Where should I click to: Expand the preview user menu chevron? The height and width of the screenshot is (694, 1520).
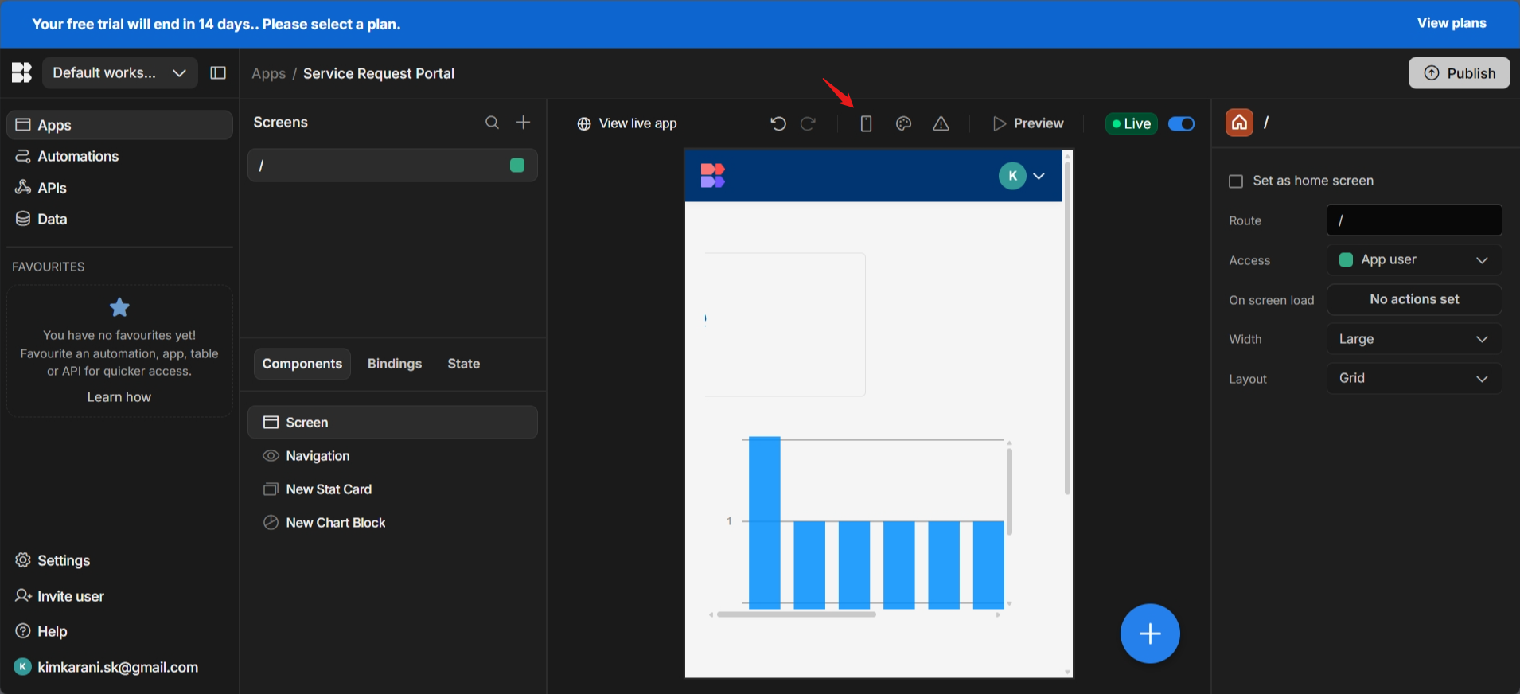tap(1039, 176)
